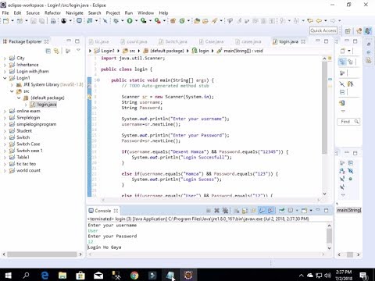The height and width of the screenshot is (281, 375).
Task: Click the Open Task folder icon
Action: (x=205, y=21)
